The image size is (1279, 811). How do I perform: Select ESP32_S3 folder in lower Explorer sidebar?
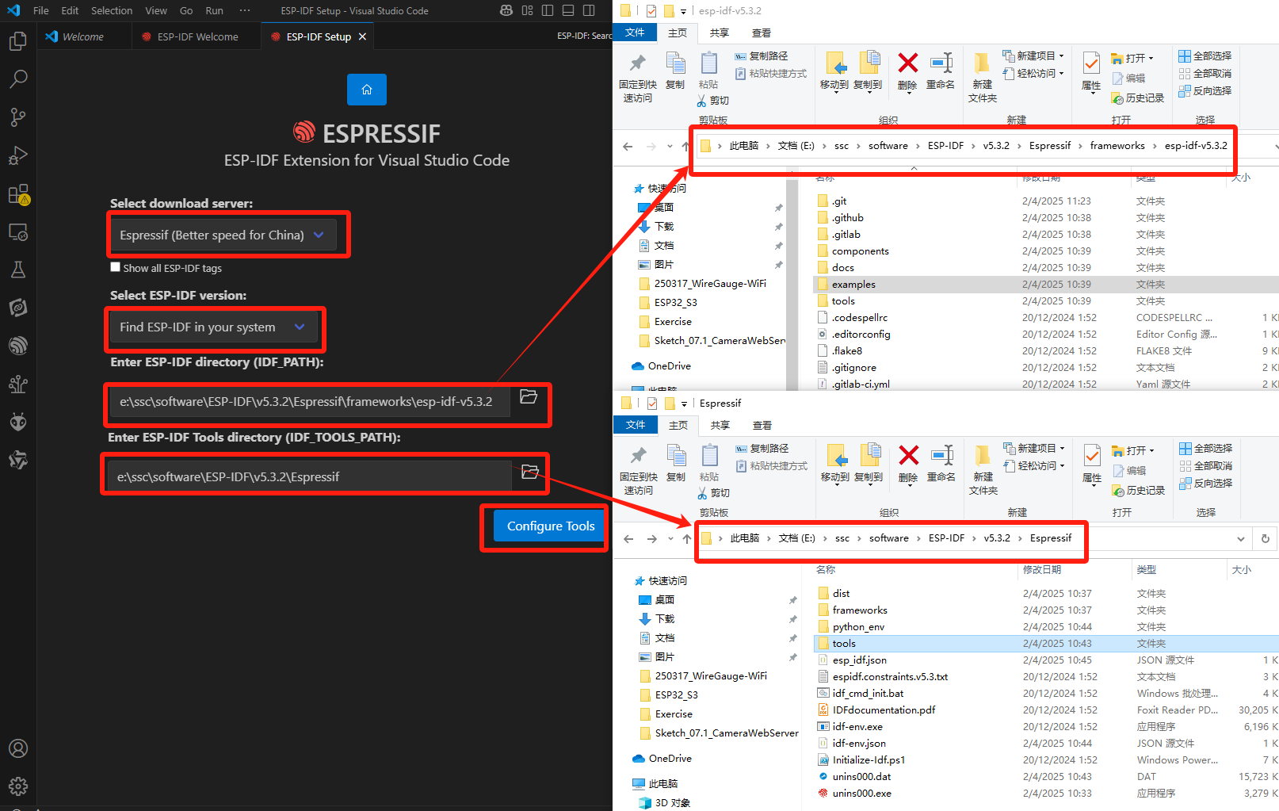pos(668,695)
